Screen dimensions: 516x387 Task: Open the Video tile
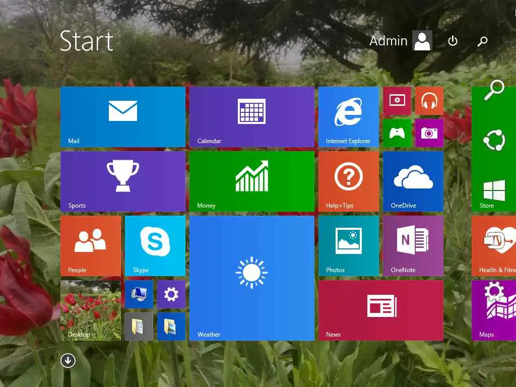(x=397, y=101)
